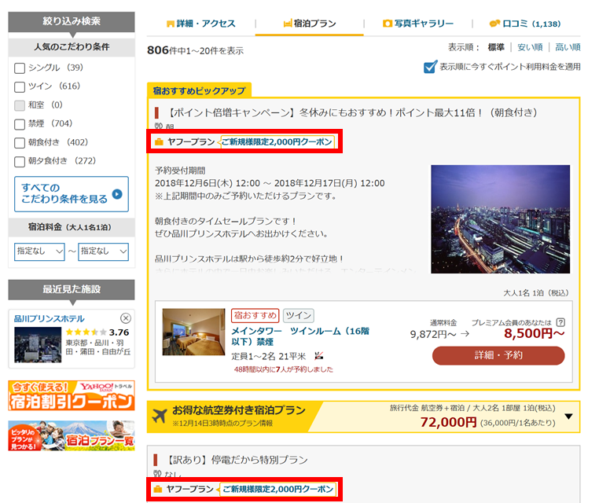Check the 禁煙 (704) filter

(20, 124)
